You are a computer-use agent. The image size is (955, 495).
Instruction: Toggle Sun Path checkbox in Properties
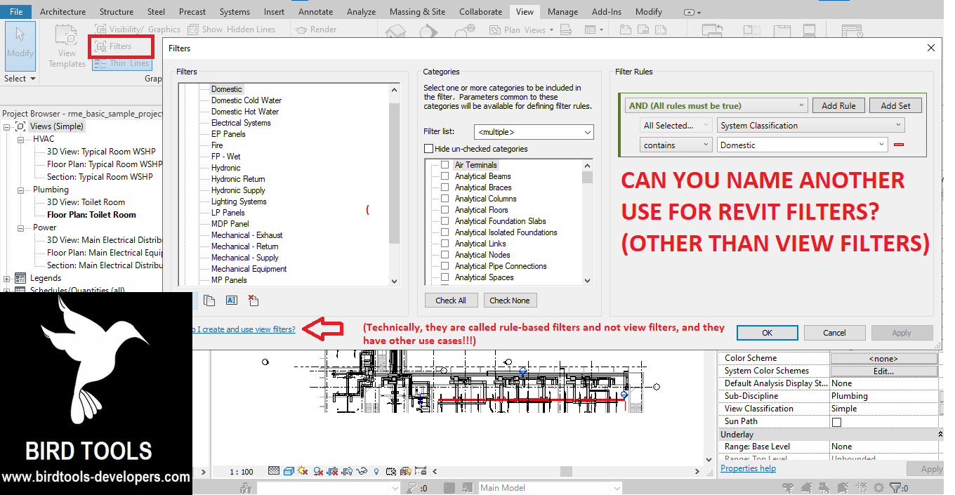[x=836, y=422]
